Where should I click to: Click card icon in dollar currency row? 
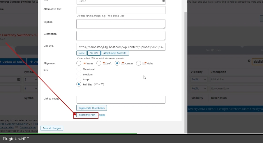tap(19, 79)
